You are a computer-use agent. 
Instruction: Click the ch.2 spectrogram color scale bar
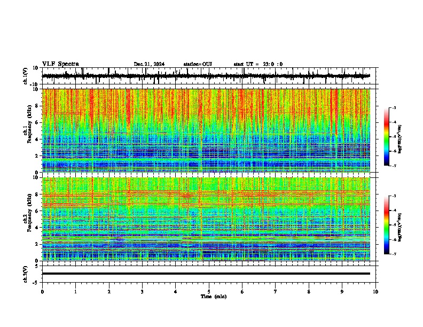[386, 225]
